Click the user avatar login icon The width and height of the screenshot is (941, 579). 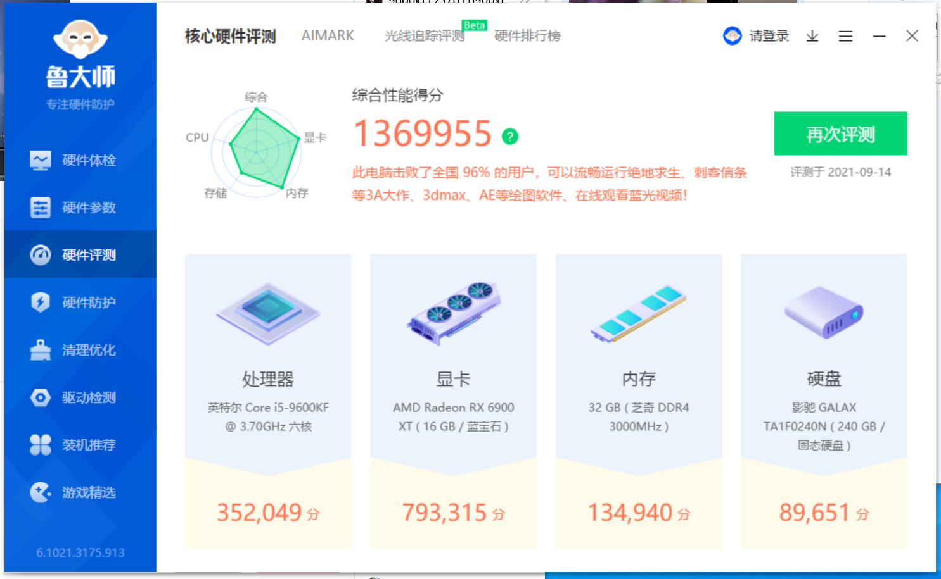pyautogui.click(x=733, y=36)
